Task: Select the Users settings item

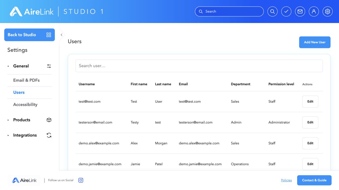Action: pyautogui.click(x=19, y=92)
